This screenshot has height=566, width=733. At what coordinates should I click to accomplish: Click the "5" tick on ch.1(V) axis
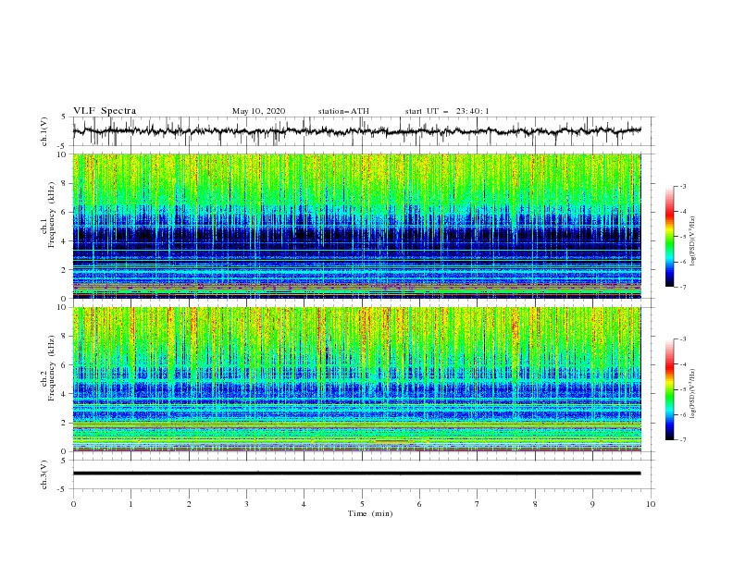(x=64, y=117)
